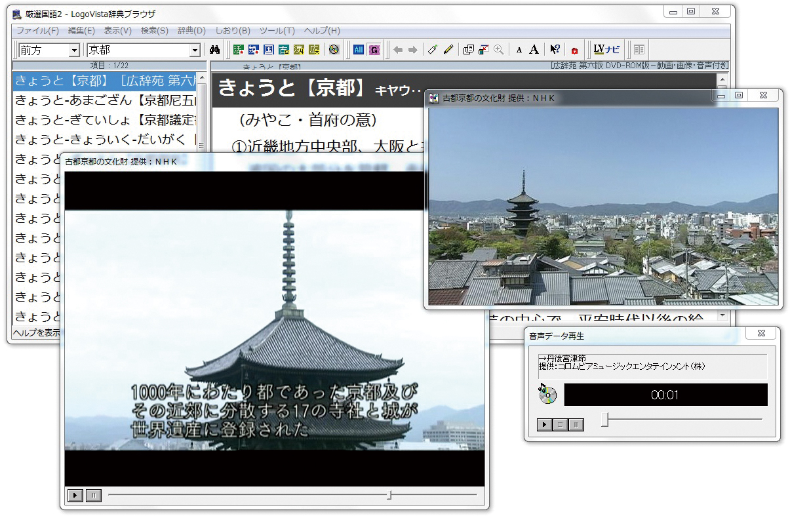This screenshot has width=790, height=516.
Task: Expand the 京都 search term dropdown arrow
Action: click(195, 50)
